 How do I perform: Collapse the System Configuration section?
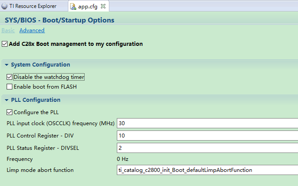tap(7, 65)
